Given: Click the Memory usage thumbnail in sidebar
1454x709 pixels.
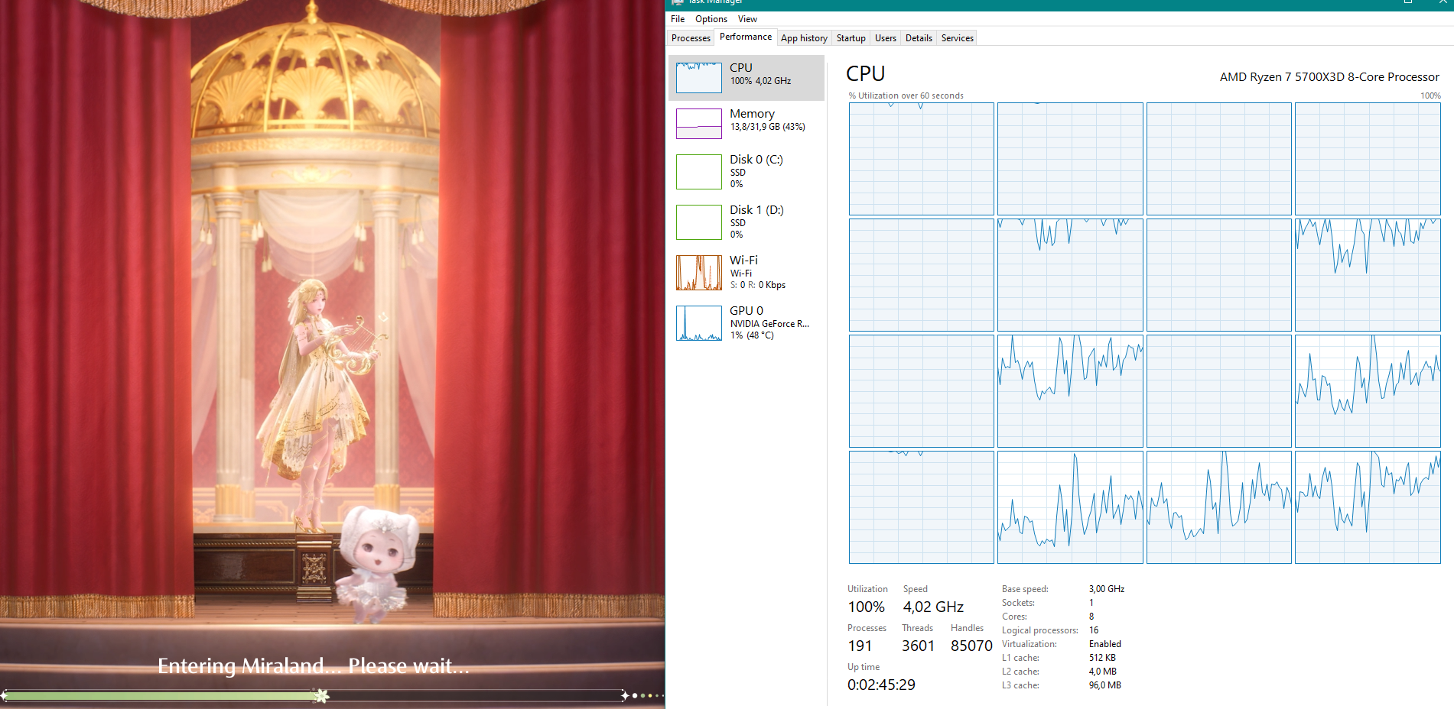Looking at the screenshot, I should (698, 124).
